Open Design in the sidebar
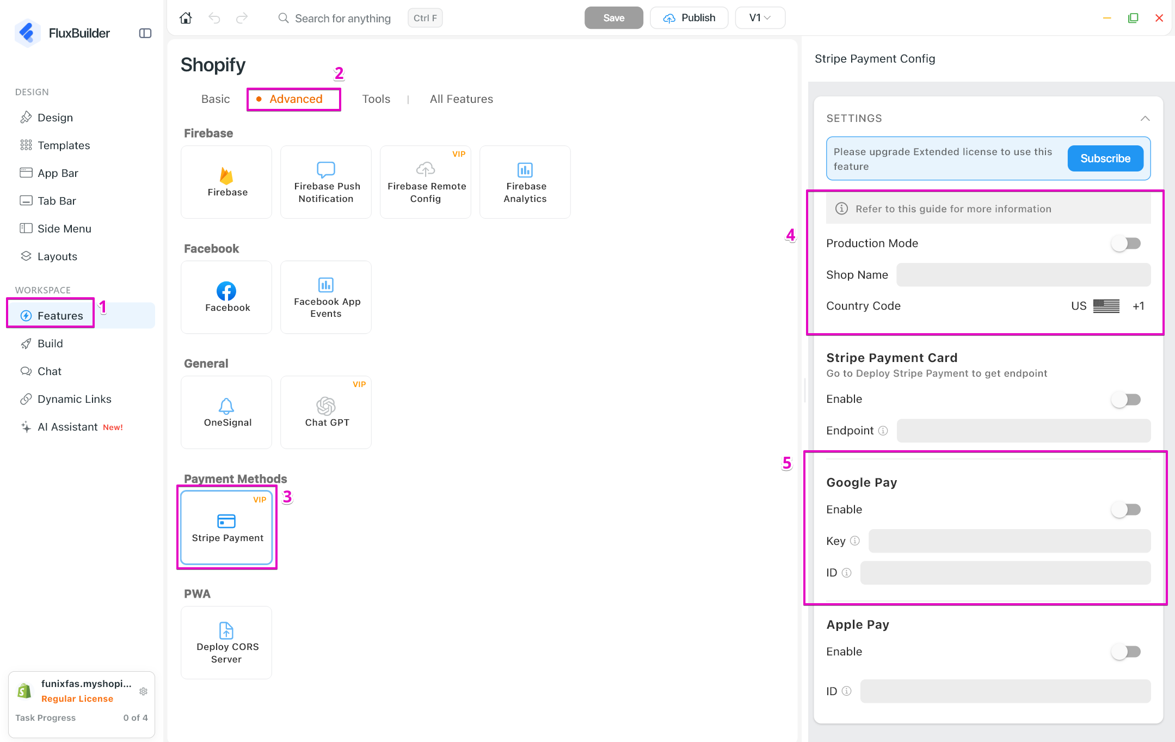This screenshot has height=742, width=1175. (82, 118)
